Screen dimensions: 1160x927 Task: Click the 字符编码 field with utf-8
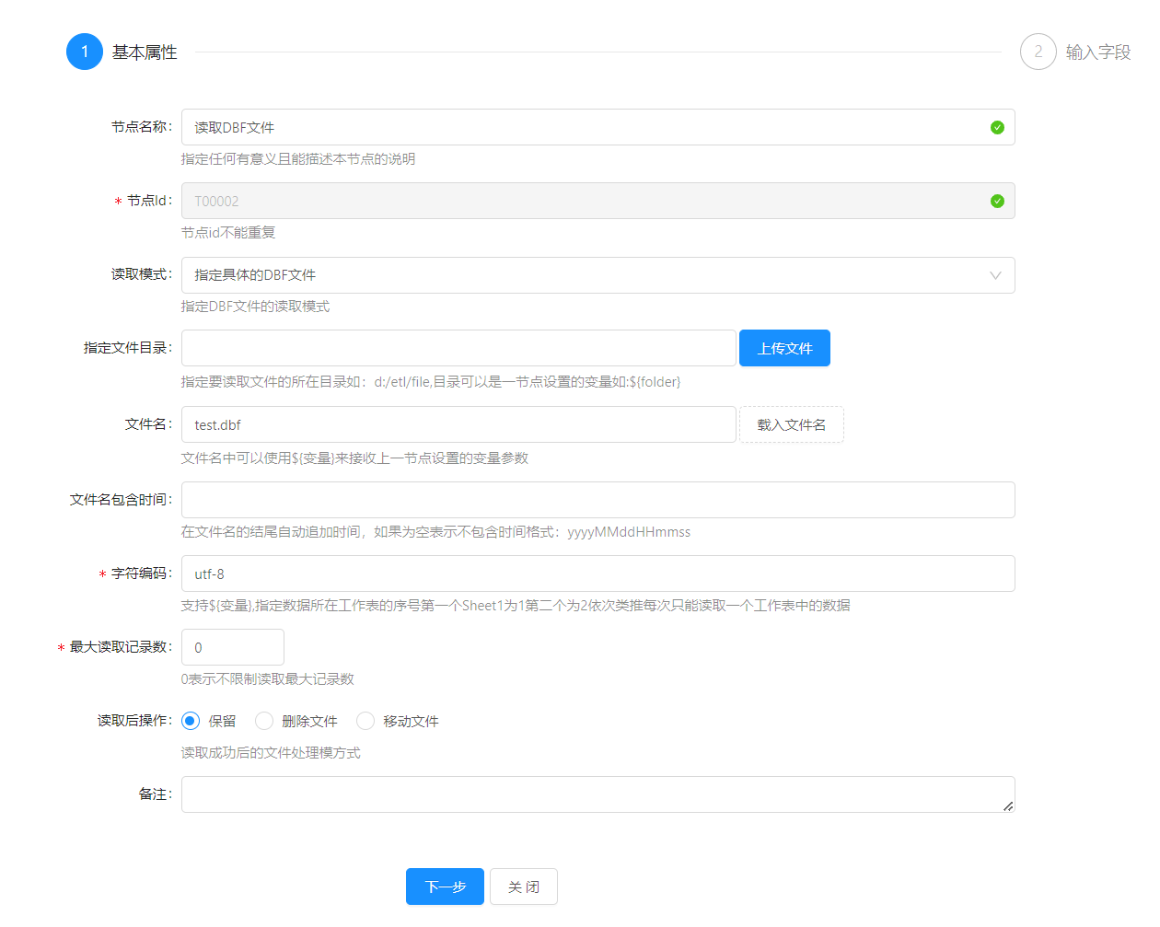(x=597, y=574)
